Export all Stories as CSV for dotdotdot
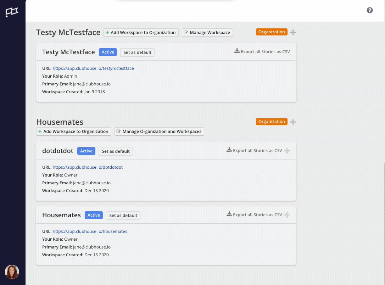 (x=254, y=151)
